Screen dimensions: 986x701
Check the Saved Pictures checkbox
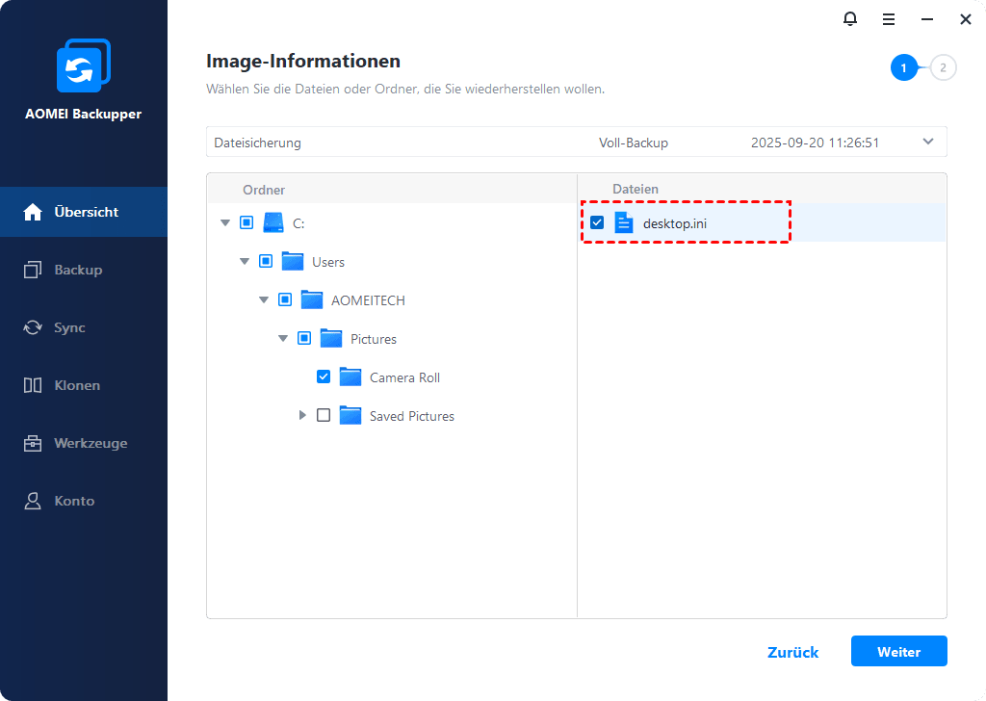(x=324, y=416)
